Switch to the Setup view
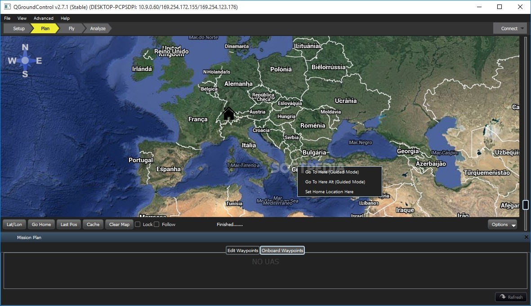Viewport: 531px width, 306px height. (18, 28)
